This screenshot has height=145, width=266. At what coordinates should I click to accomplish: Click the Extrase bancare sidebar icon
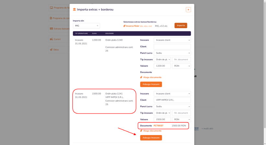click(51, 28)
